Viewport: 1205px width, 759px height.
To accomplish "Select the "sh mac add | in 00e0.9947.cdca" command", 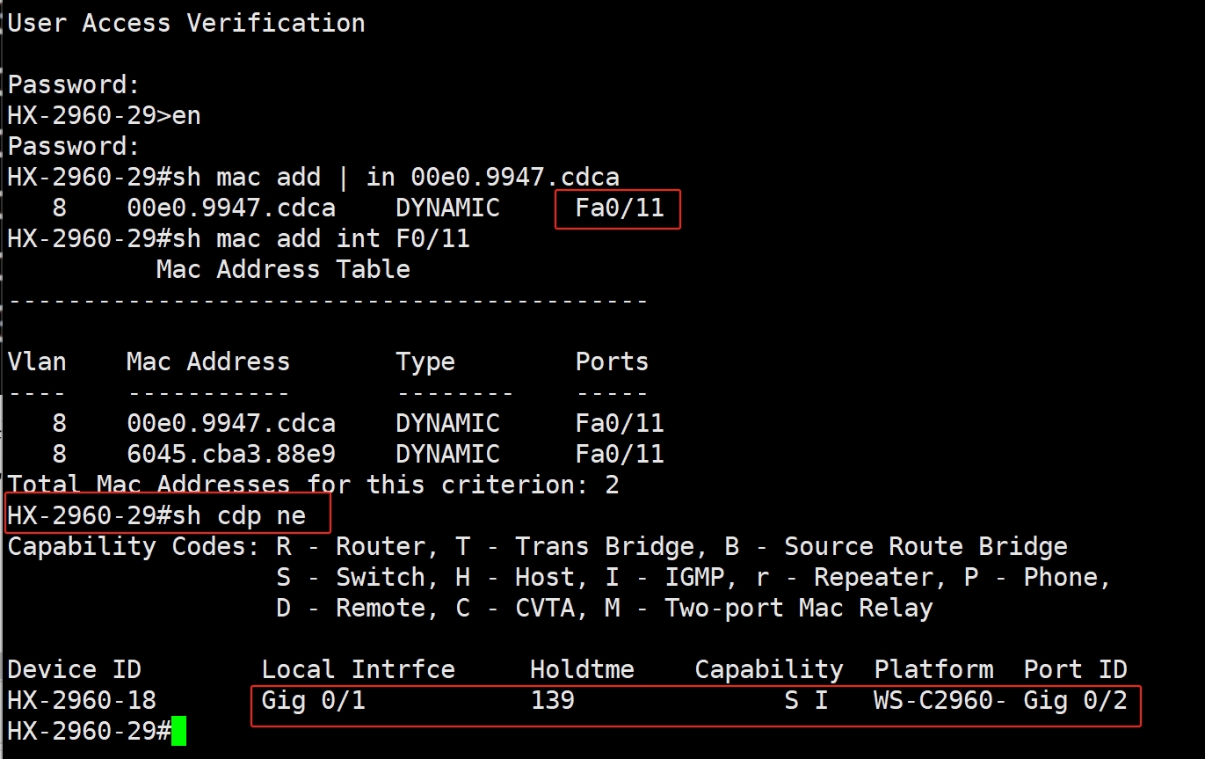I will point(394,177).
